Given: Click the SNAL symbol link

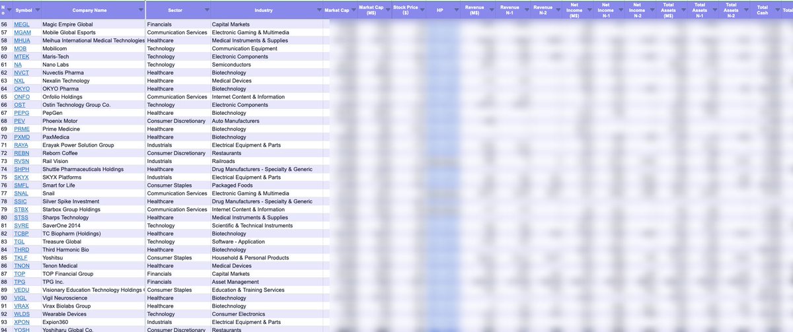Looking at the screenshot, I should tap(21, 193).
